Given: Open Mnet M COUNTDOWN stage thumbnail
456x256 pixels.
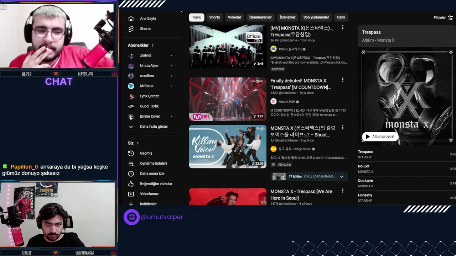Looking at the screenshot, I should (228, 99).
